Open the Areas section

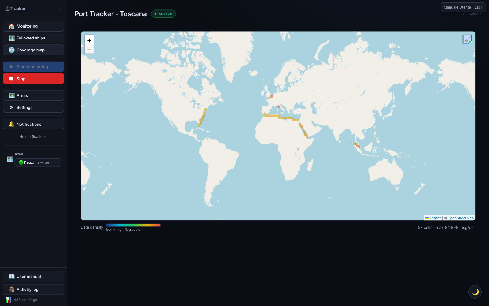point(33,95)
